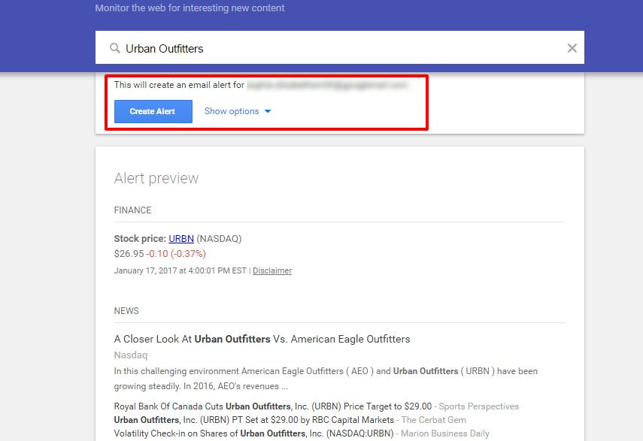Open 'A Closer Look At Urban Outfitters' headline
Viewport: 643px width, 441px height.
coord(262,339)
